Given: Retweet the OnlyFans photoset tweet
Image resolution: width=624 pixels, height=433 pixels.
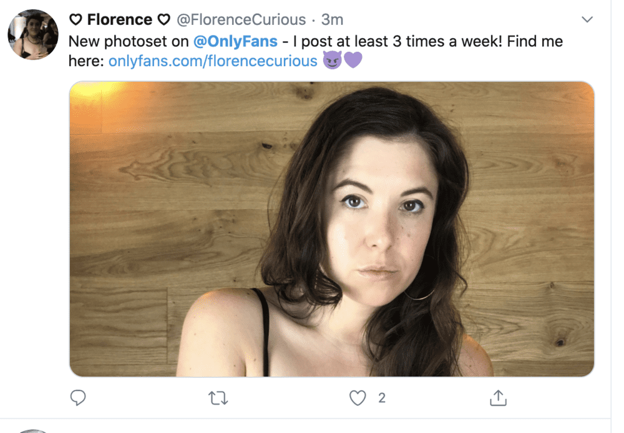Looking at the screenshot, I should pos(218,398).
